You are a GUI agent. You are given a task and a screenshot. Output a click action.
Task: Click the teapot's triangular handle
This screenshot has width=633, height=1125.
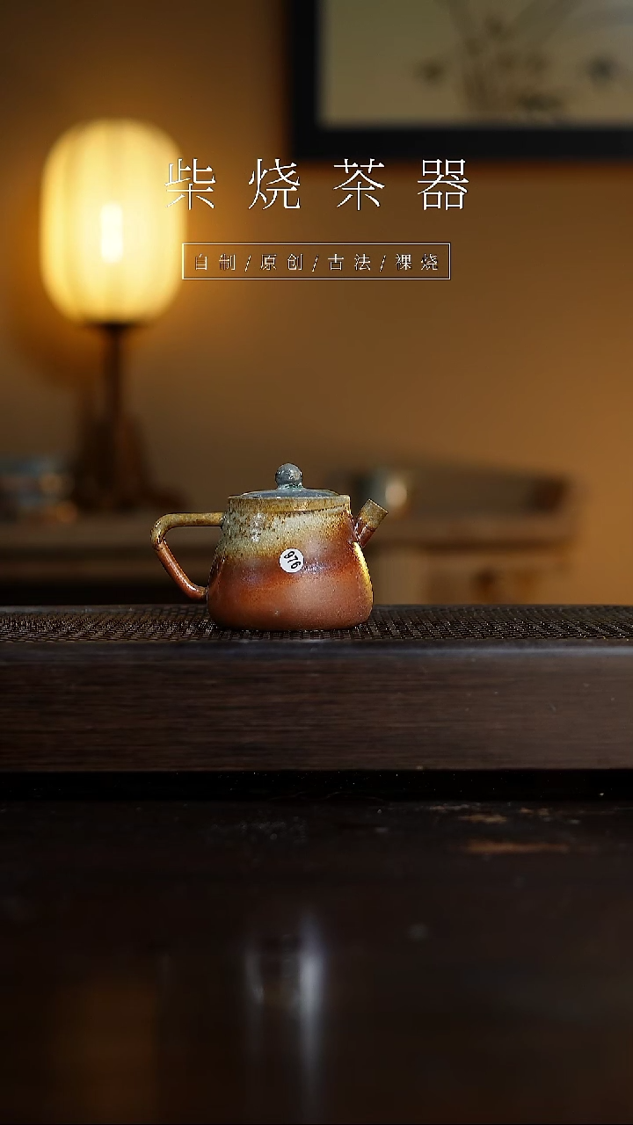176,554
